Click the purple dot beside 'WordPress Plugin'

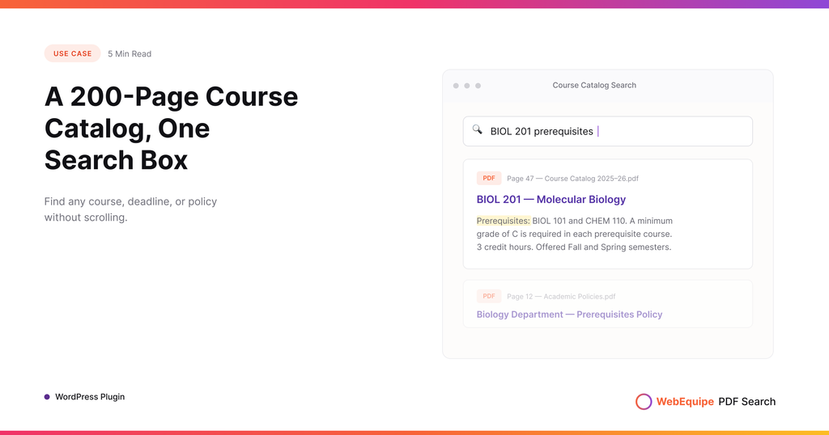tap(47, 397)
